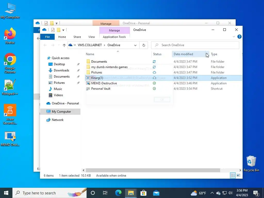Launch Firefox from the desktop
This screenshot has height=198, width=264.
click(x=10, y=36)
